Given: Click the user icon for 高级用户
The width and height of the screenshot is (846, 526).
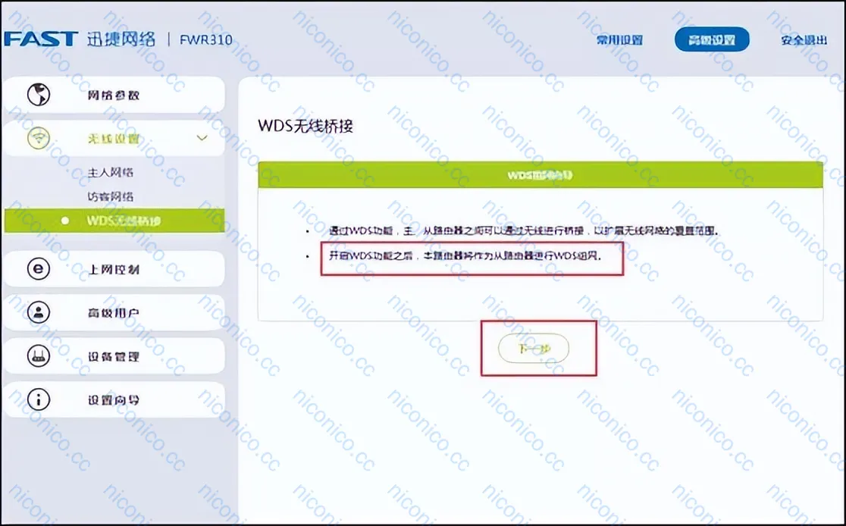Looking at the screenshot, I should pyautogui.click(x=39, y=312).
